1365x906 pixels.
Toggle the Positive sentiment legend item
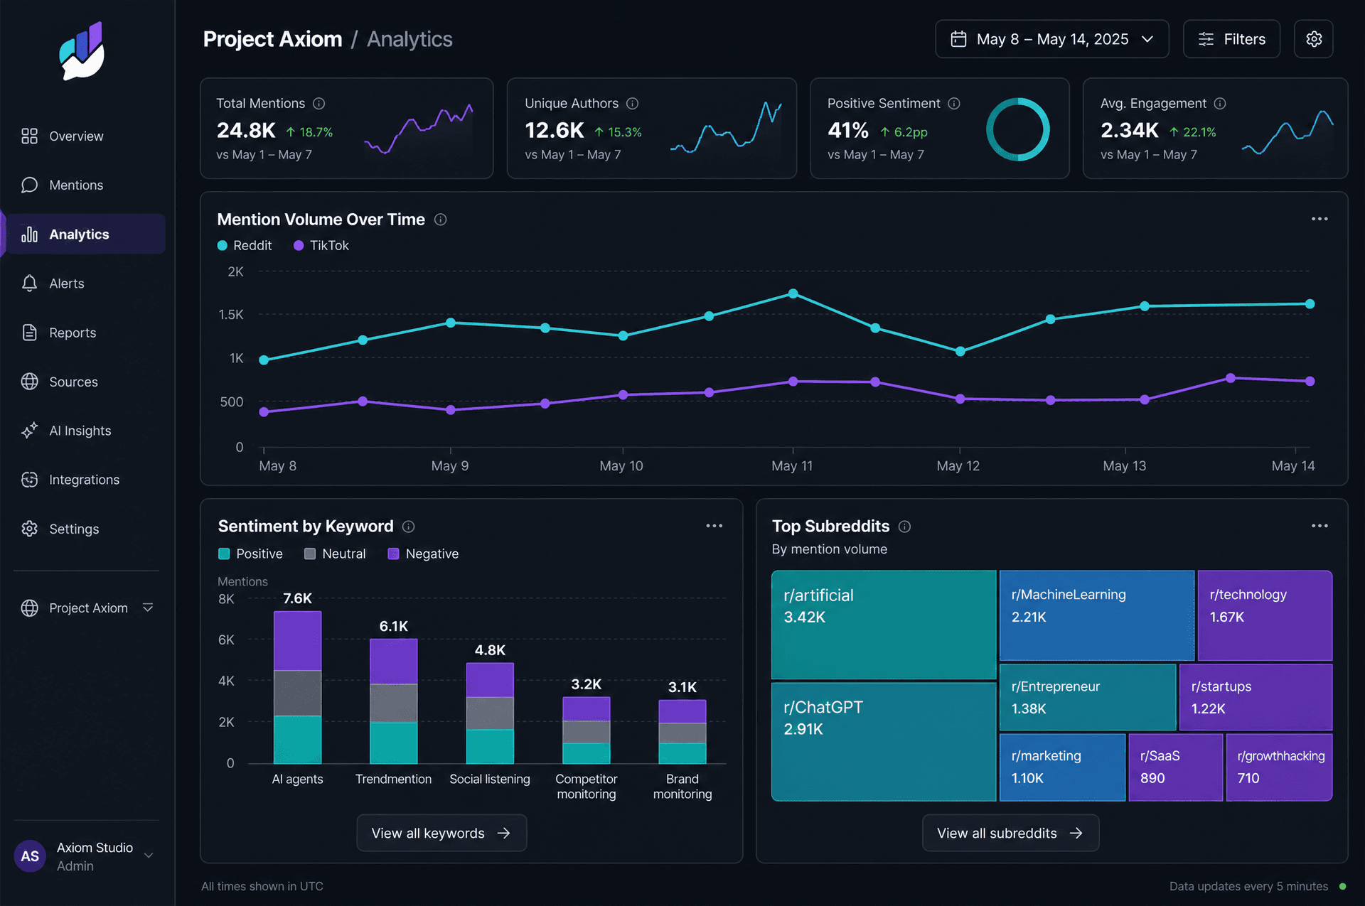click(250, 554)
